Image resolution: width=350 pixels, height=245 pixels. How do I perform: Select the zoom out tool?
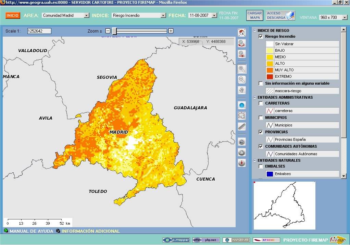tap(242, 79)
